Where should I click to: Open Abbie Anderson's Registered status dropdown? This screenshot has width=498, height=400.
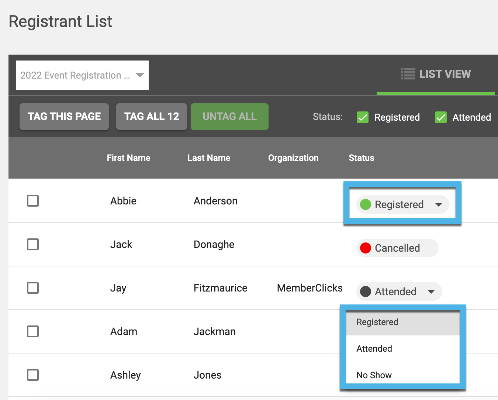tap(403, 204)
